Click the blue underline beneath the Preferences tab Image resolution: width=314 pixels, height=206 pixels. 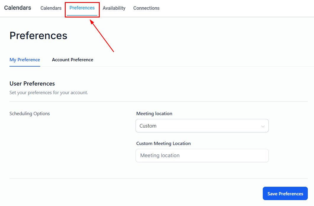coord(82,15)
